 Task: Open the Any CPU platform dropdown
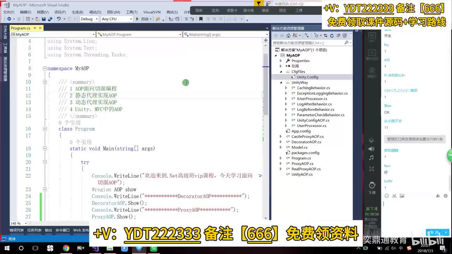point(117,19)
